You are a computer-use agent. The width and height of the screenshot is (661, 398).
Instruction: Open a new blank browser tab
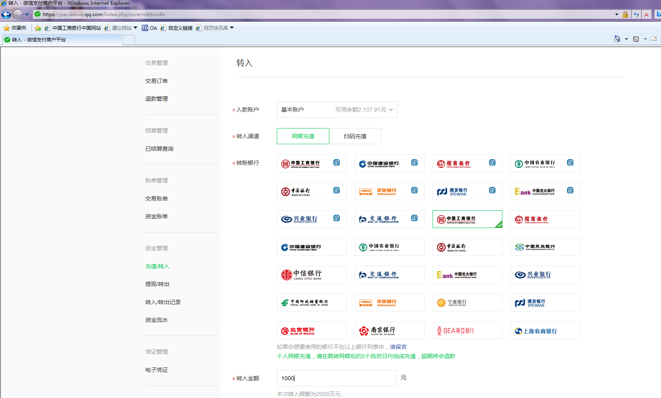click(x=129, y=40)
